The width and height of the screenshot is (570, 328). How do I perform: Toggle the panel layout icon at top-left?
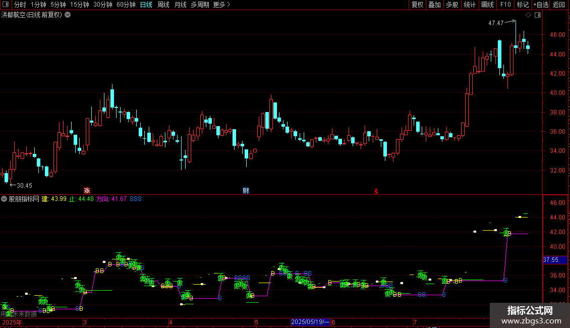[x=6, y=5]
